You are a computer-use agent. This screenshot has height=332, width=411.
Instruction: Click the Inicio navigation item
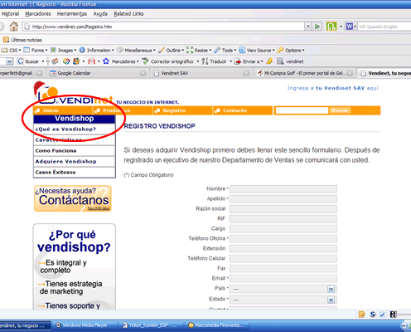[63, 110]
